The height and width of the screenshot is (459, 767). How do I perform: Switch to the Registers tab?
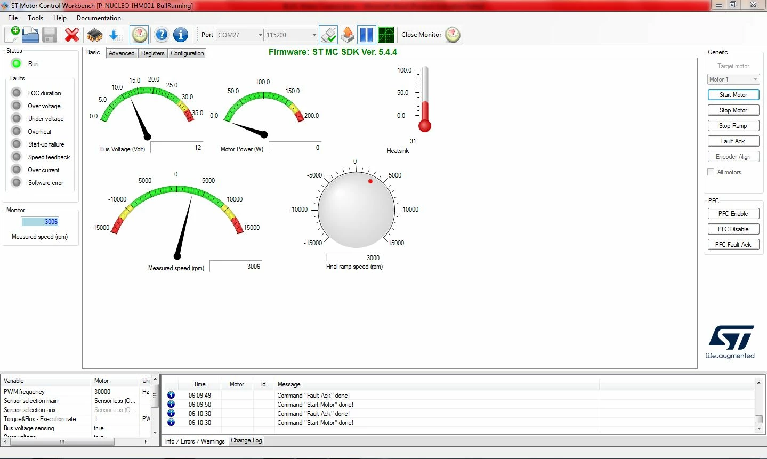pos(153,53)
